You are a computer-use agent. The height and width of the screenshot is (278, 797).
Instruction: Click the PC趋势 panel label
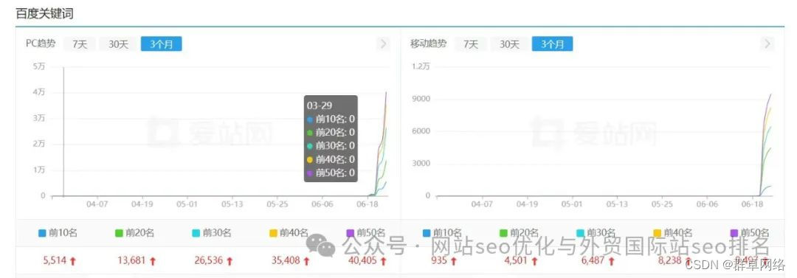point(41,44)
